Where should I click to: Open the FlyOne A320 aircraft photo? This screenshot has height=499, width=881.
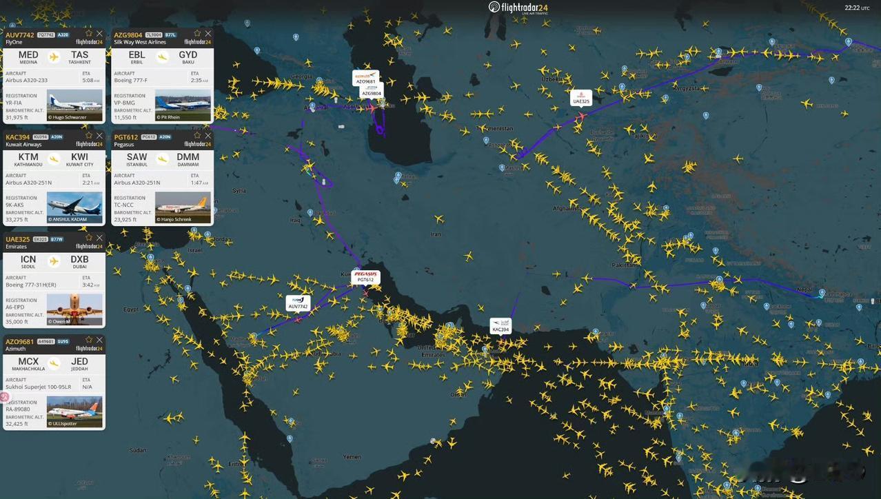74,105
